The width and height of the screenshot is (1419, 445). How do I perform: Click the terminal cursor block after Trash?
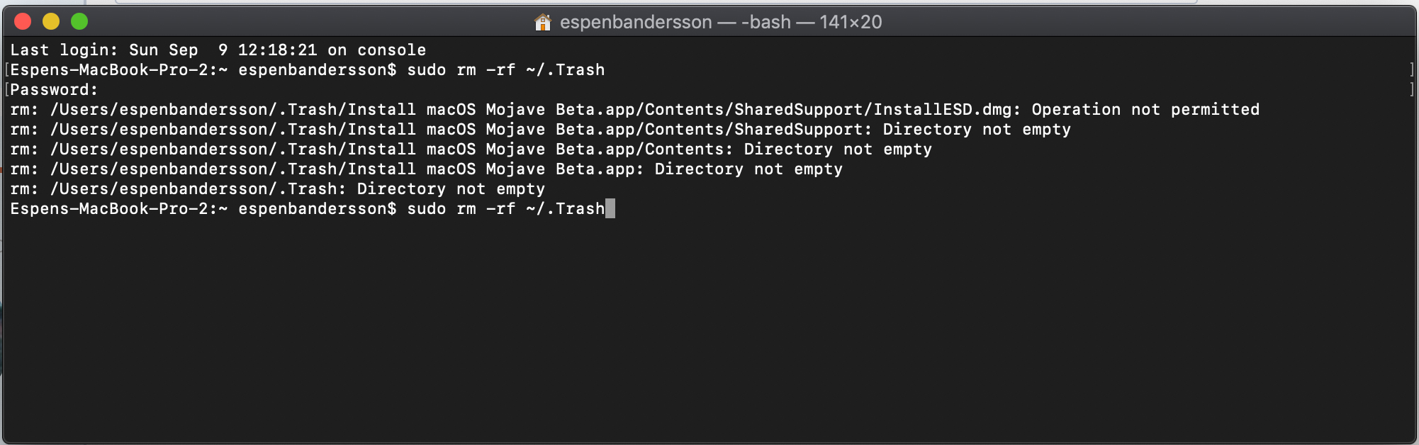[610, 208]
